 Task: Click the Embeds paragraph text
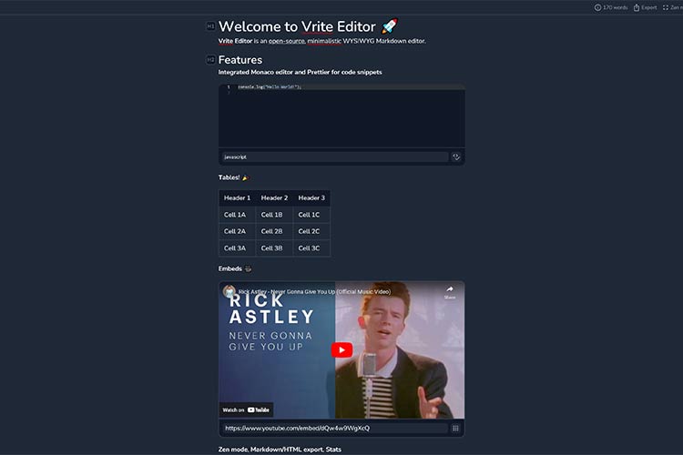click(x=235, y=268)
